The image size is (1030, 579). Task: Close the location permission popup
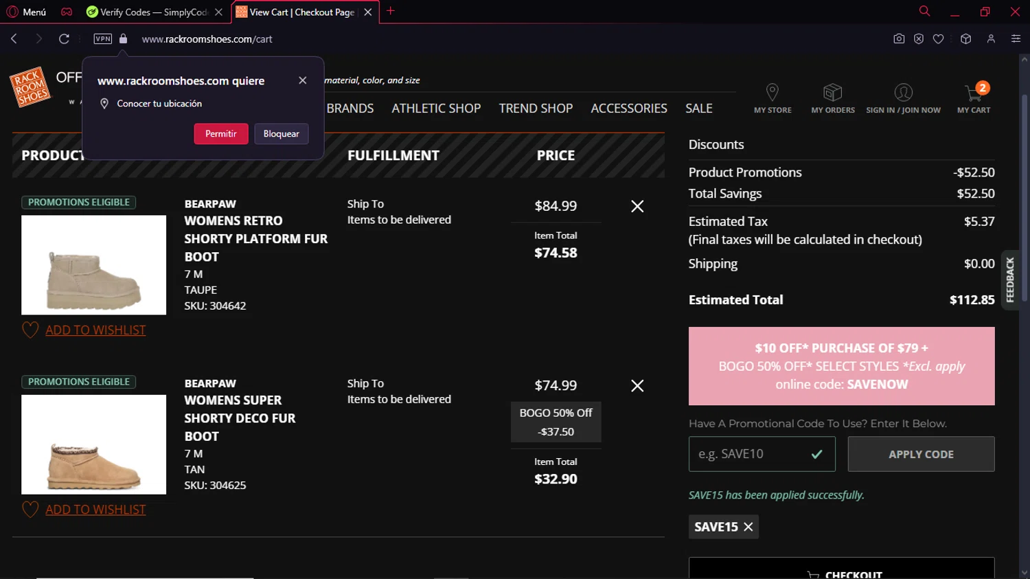click(303, 80)
